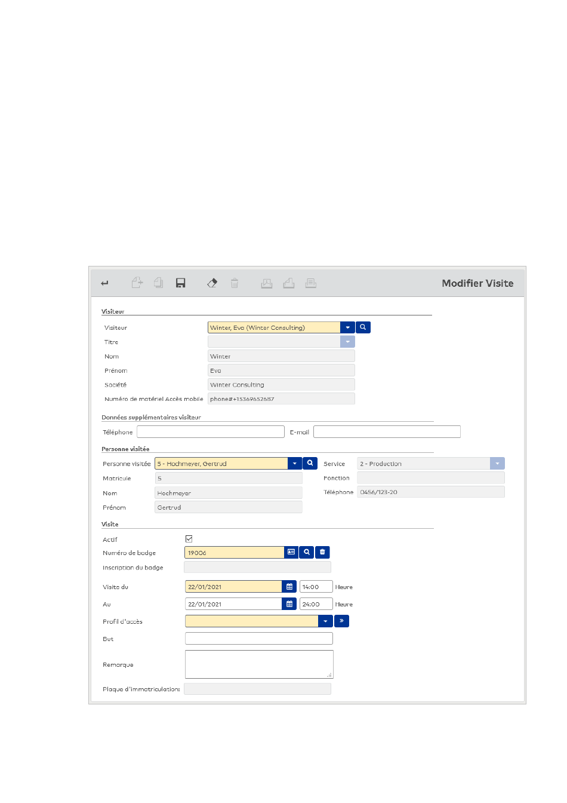Focus the E-mail input field

pos(387,432)
